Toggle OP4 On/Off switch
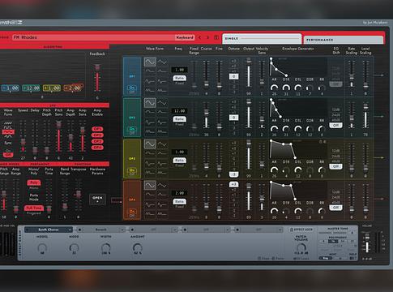Image resolution: width=393 pixels, height=292 pixels. coord(132,213)
